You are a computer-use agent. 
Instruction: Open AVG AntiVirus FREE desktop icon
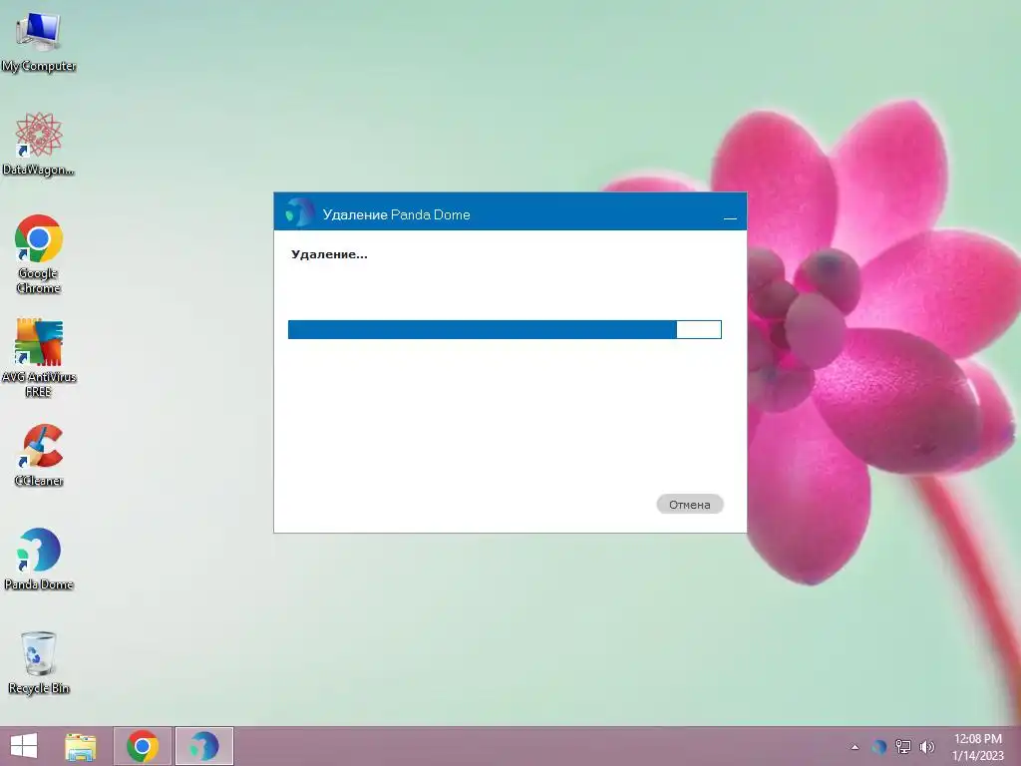pyautogui.click(x=39, y=358)
